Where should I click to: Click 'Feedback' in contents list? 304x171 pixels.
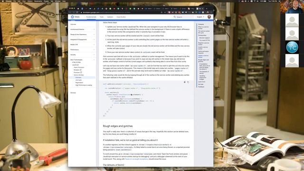(x=201, y=86)
